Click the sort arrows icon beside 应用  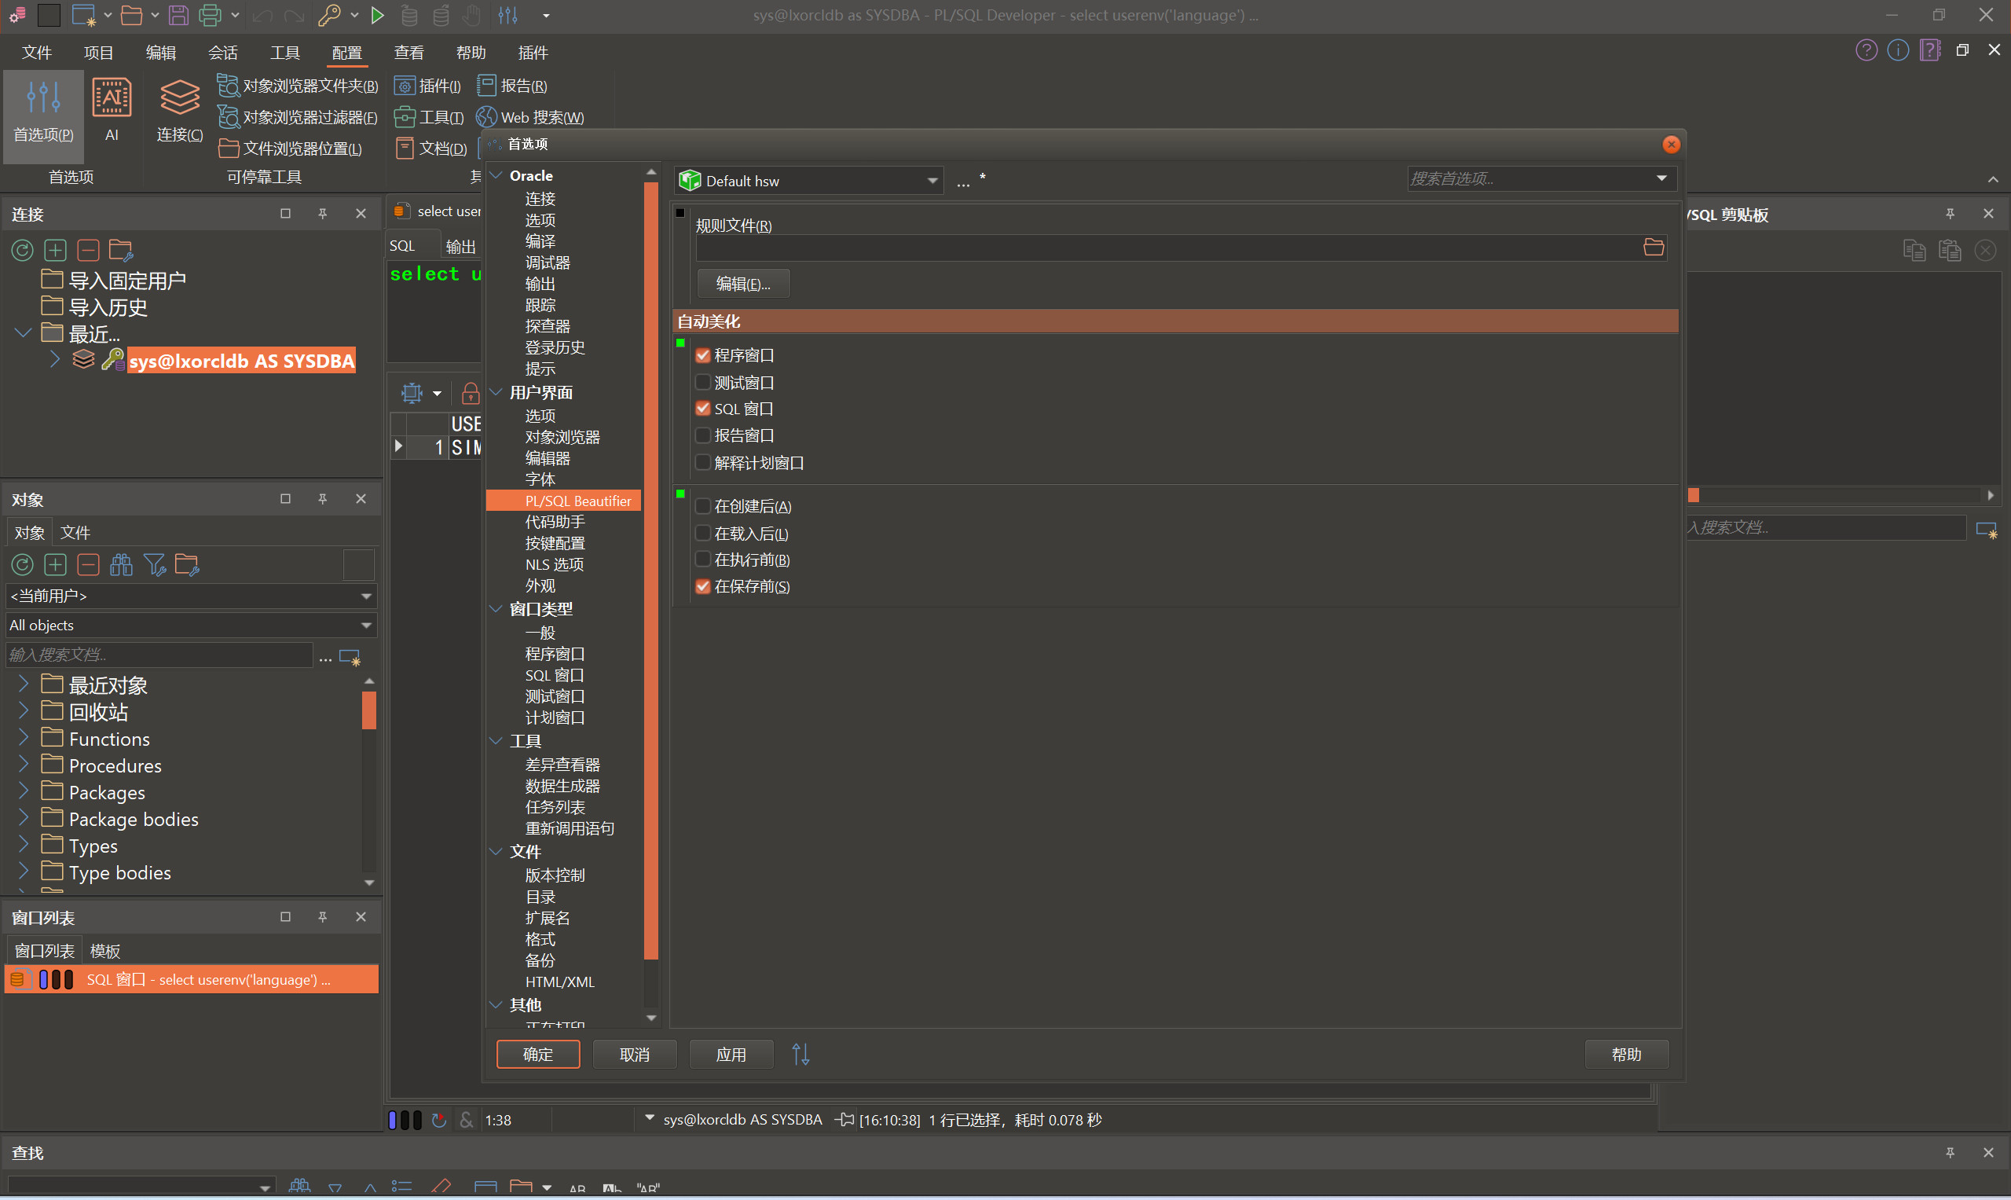pos(800,1054)
